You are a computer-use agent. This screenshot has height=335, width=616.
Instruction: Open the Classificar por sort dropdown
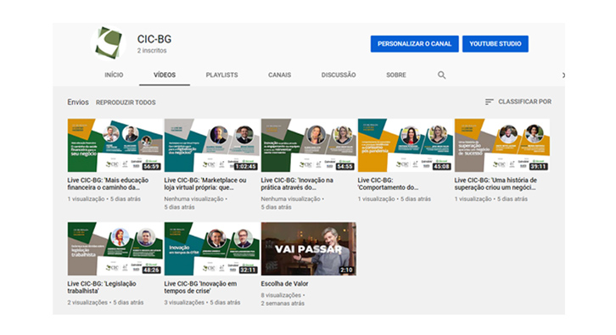(518, 102)
